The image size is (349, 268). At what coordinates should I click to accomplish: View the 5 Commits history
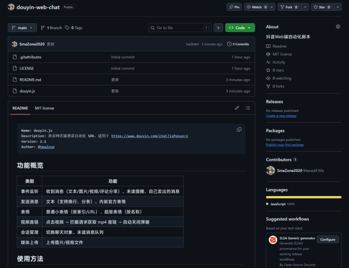click(238, 44)
